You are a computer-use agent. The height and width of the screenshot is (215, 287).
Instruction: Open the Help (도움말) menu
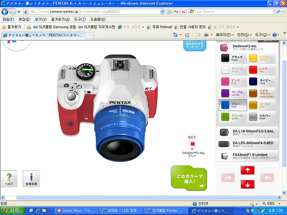98,19
